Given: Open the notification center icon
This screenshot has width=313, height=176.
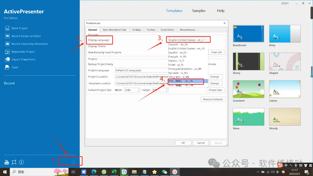Looking at the screenshot, I should [x=307, y=172].
